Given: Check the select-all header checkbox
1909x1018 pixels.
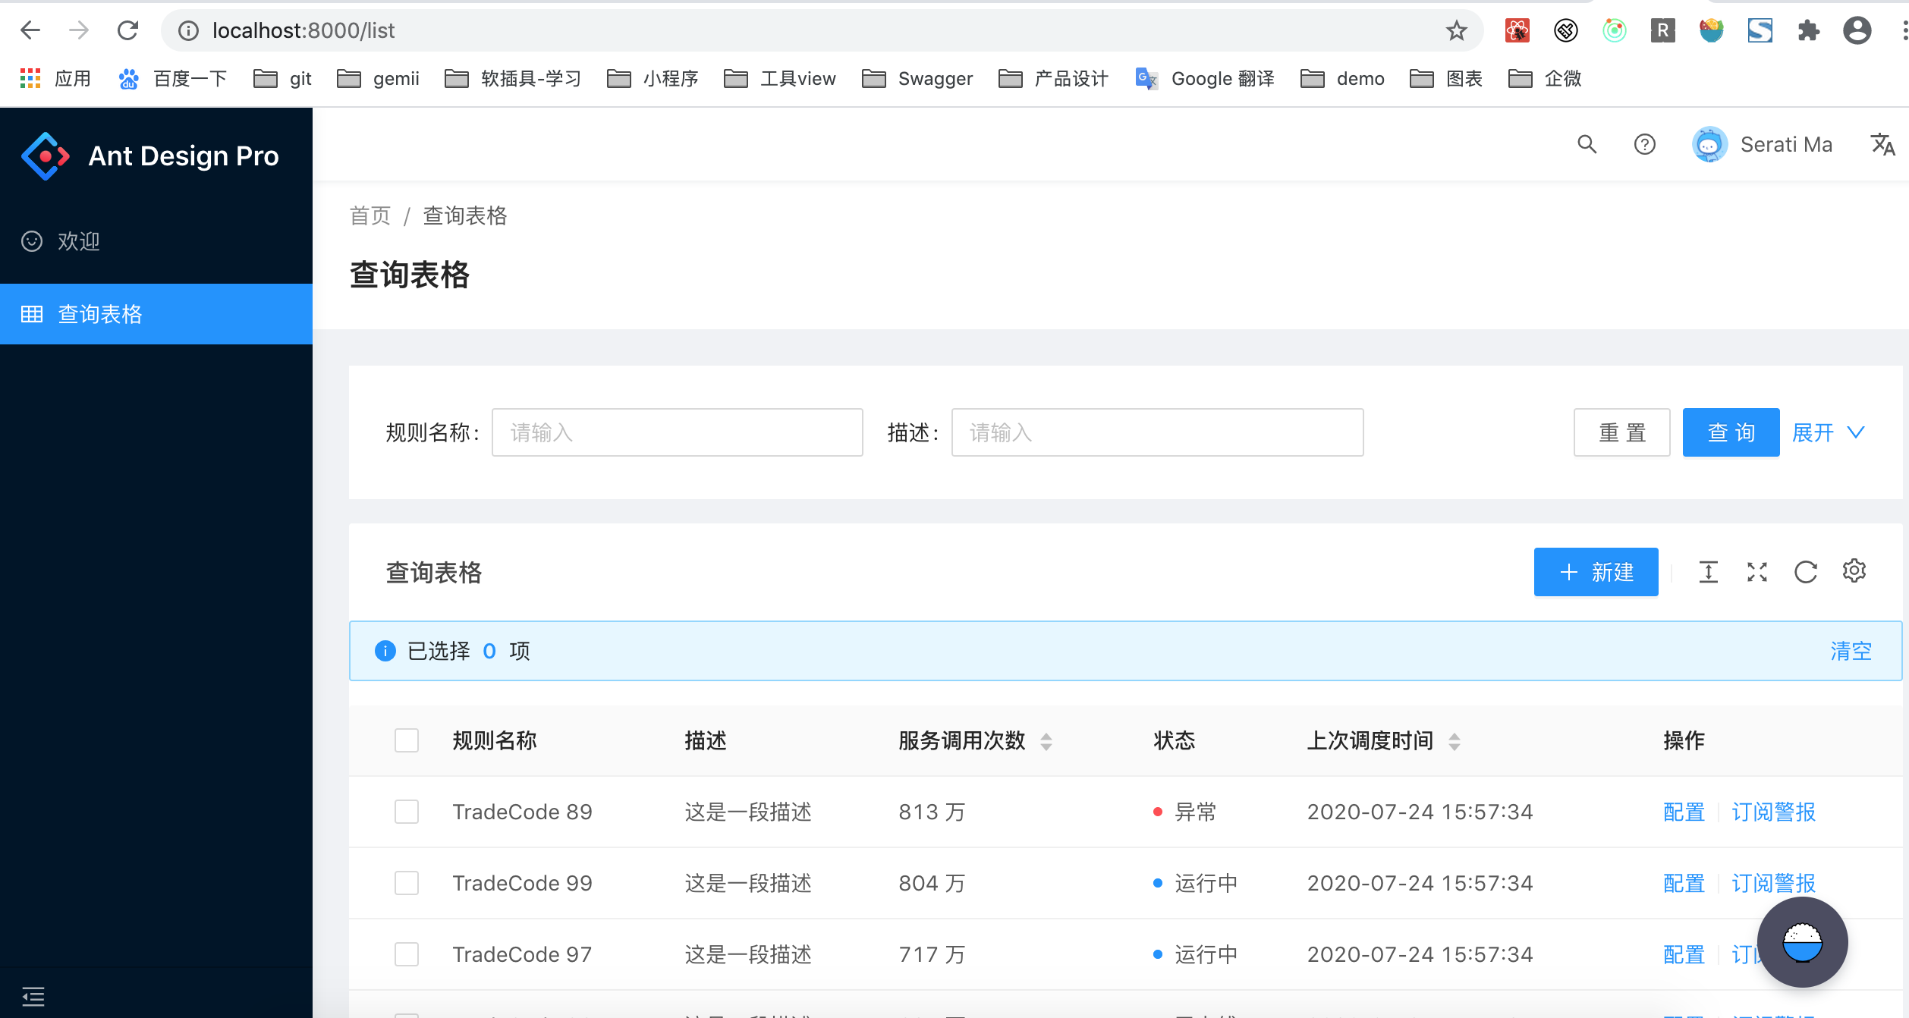Looking at the screenshot, I should pyautogui.click(x=407, y=740).
